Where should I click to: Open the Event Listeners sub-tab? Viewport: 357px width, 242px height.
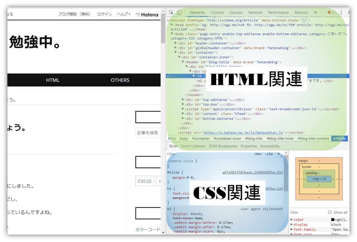pyautogui.click(x=193, y=146)
